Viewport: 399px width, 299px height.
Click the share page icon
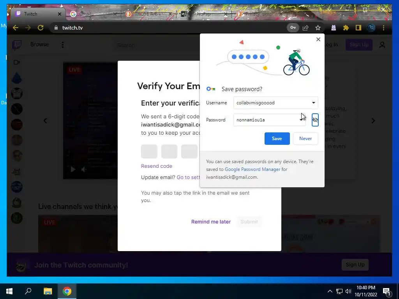click(x=305, y=28)
